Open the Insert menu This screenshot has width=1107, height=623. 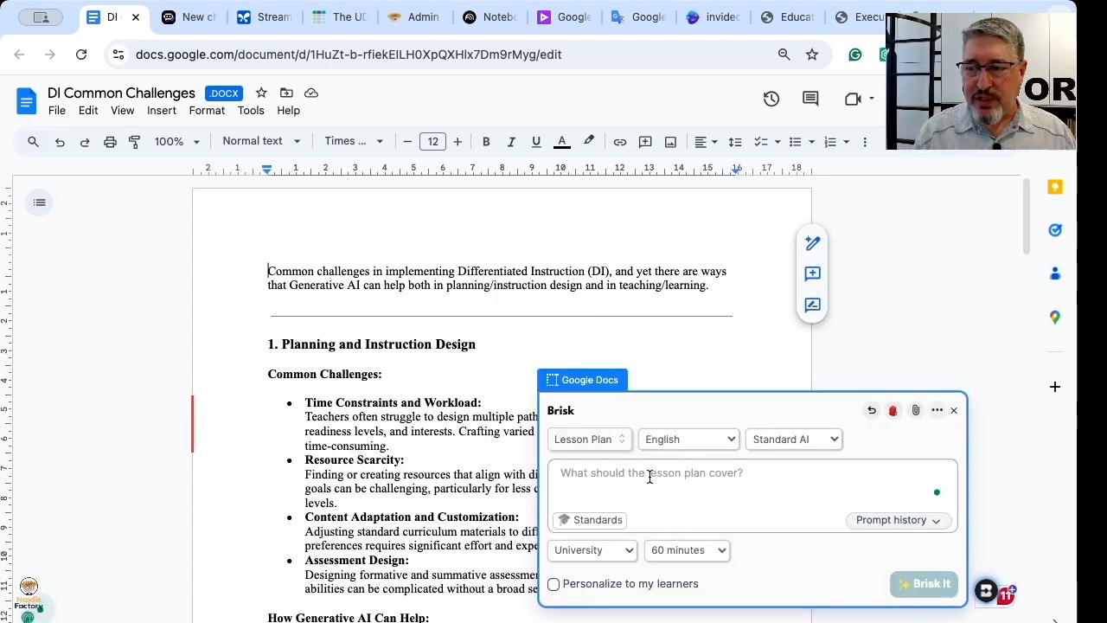click(162, 111)
